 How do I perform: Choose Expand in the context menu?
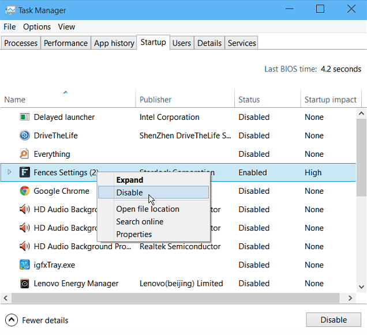(x=153, y=180)
